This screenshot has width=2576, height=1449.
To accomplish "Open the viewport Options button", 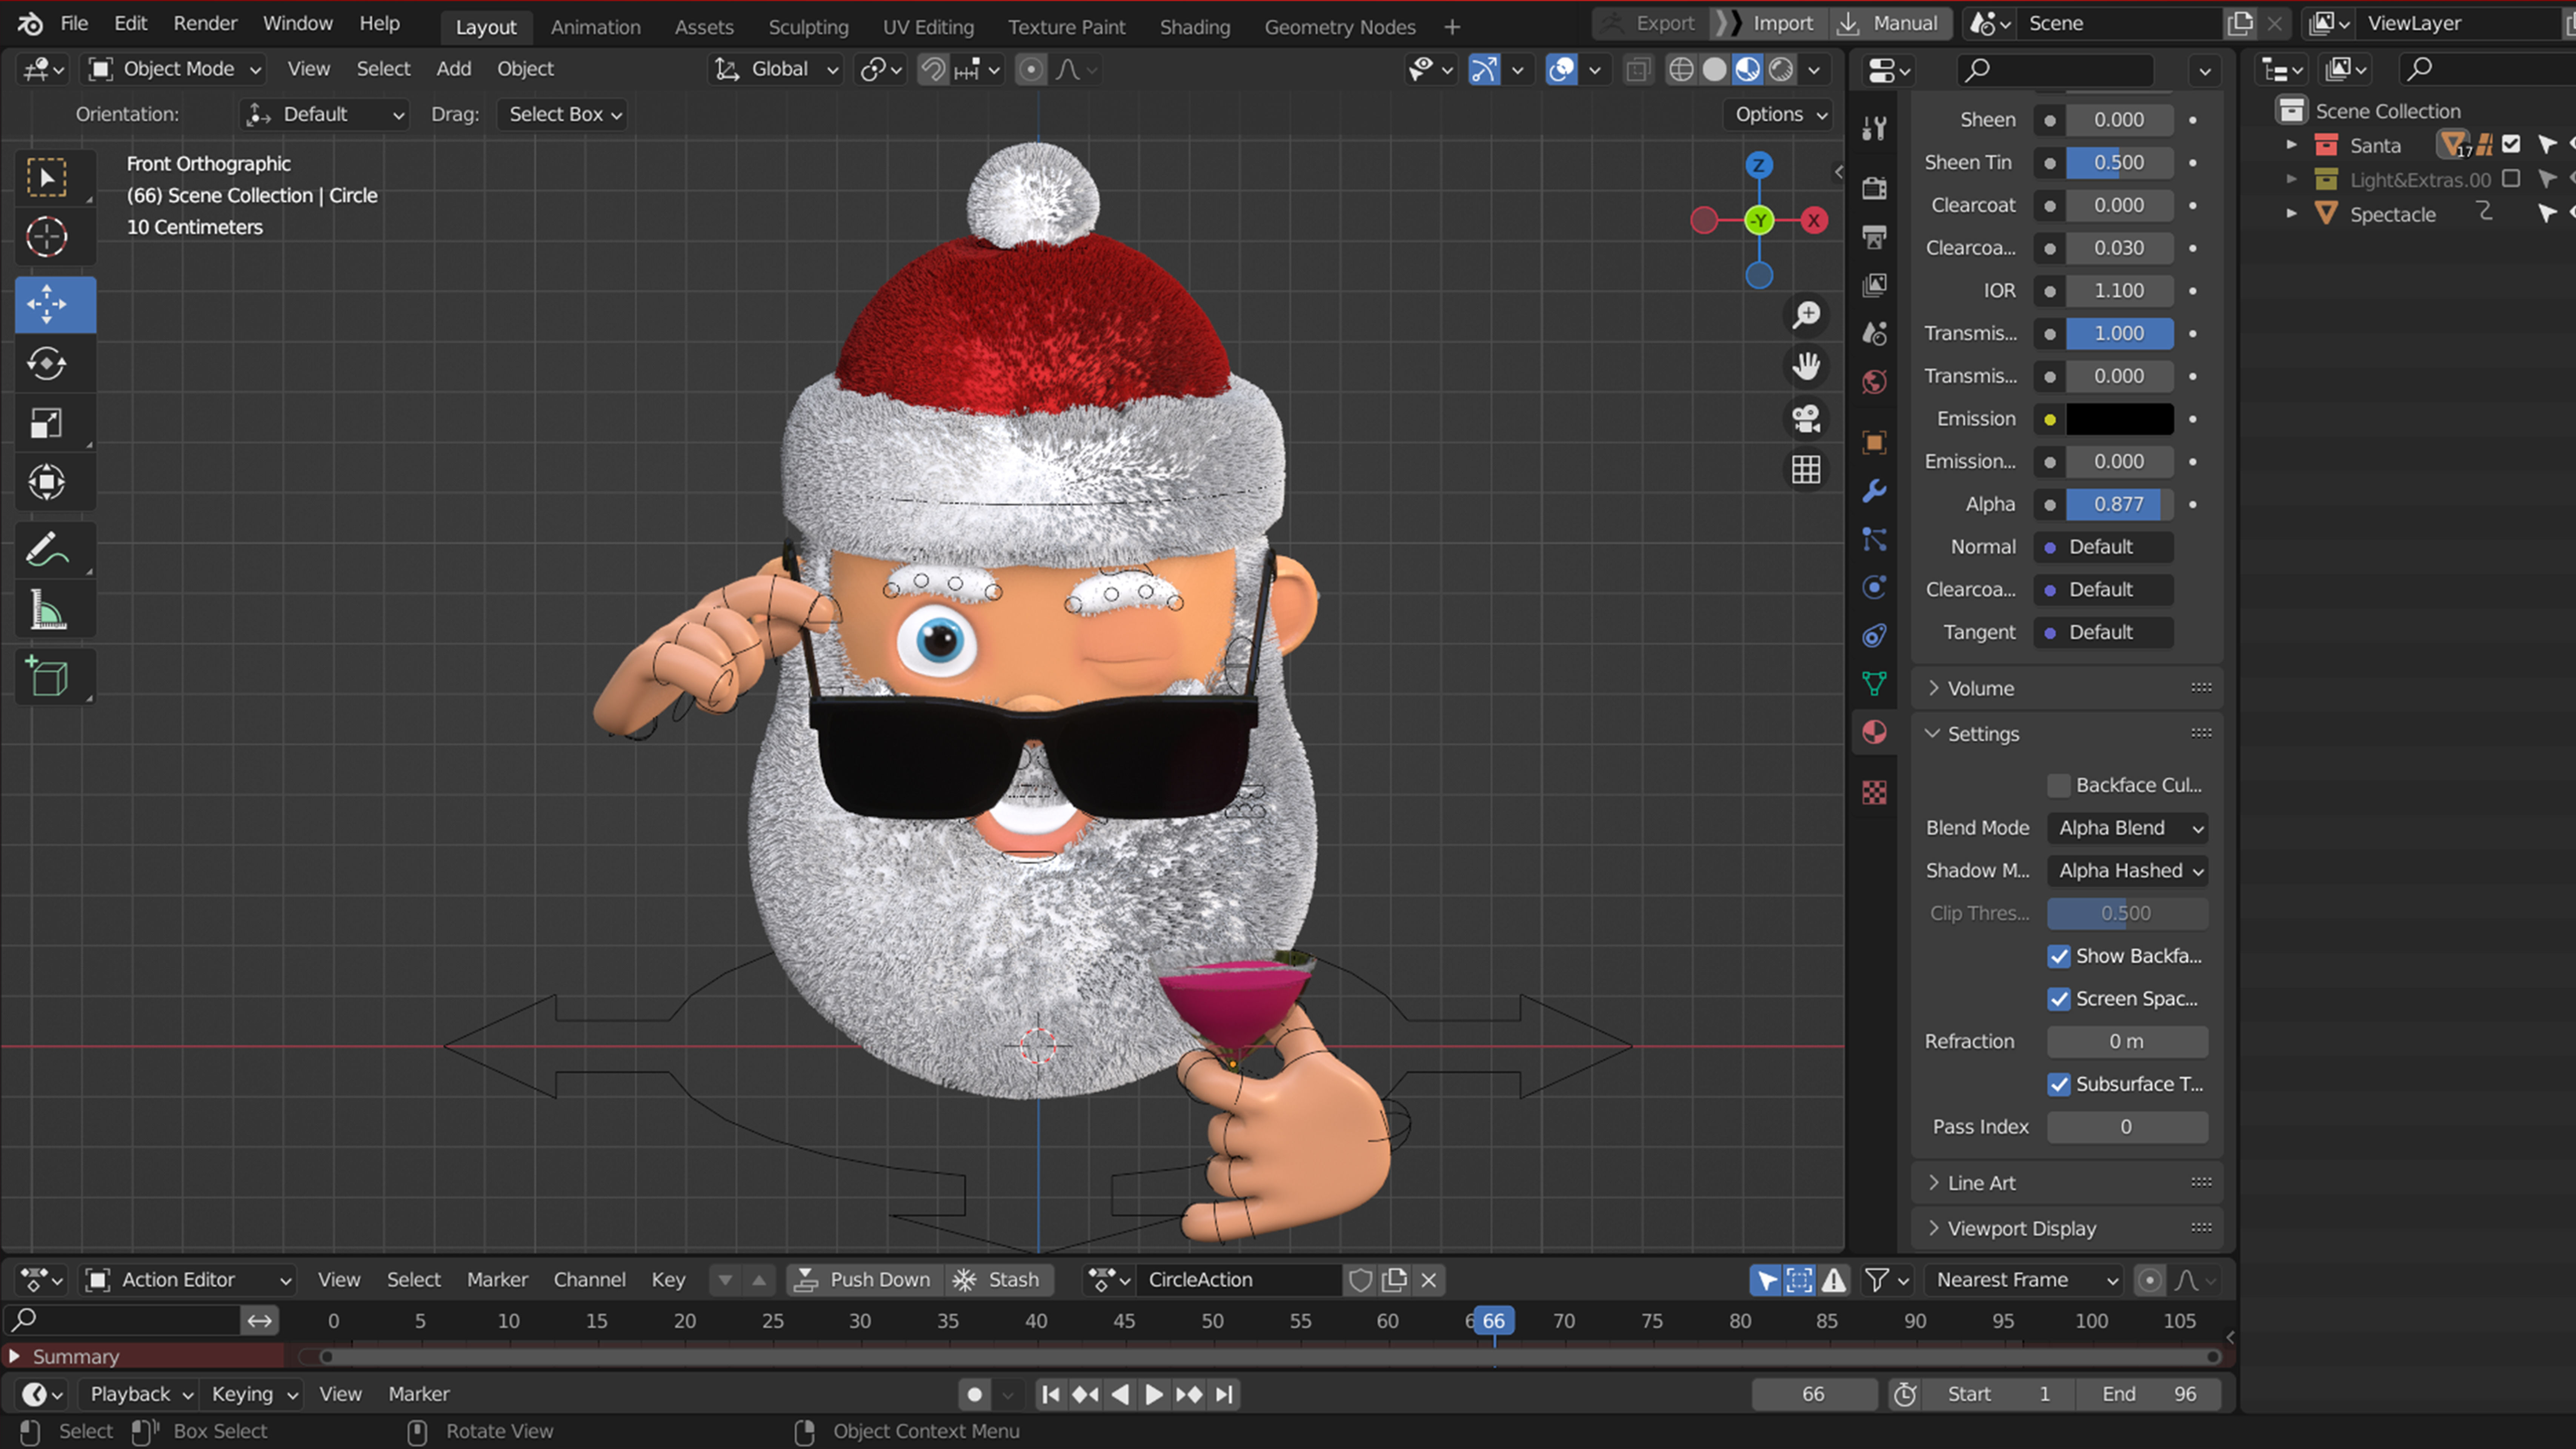I will click(1780, 115).
